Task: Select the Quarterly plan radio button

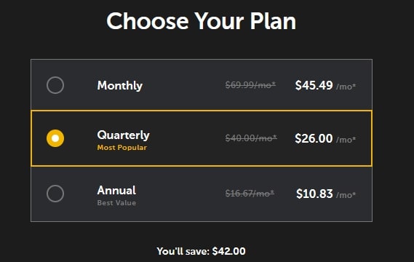Action: pos(55,138)
